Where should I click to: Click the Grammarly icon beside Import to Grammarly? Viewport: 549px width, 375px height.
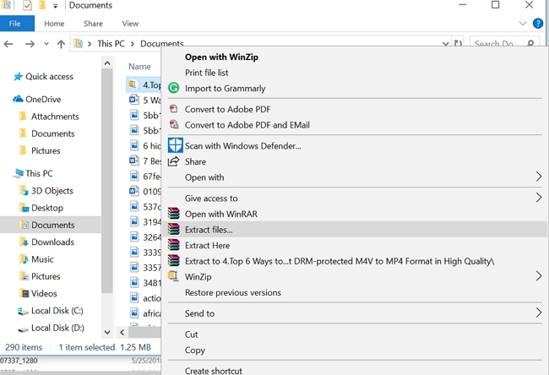point(174,88)
